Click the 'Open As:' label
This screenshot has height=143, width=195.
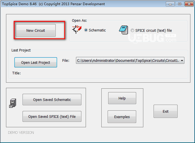pos(79,21)
